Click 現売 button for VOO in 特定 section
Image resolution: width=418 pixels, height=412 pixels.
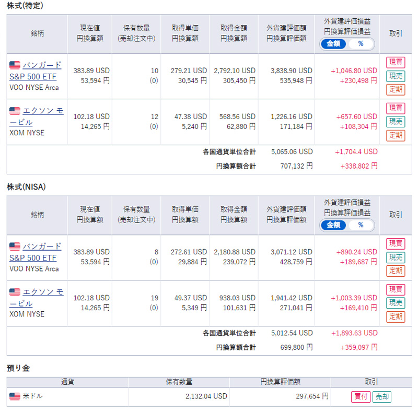pos(396,76)
